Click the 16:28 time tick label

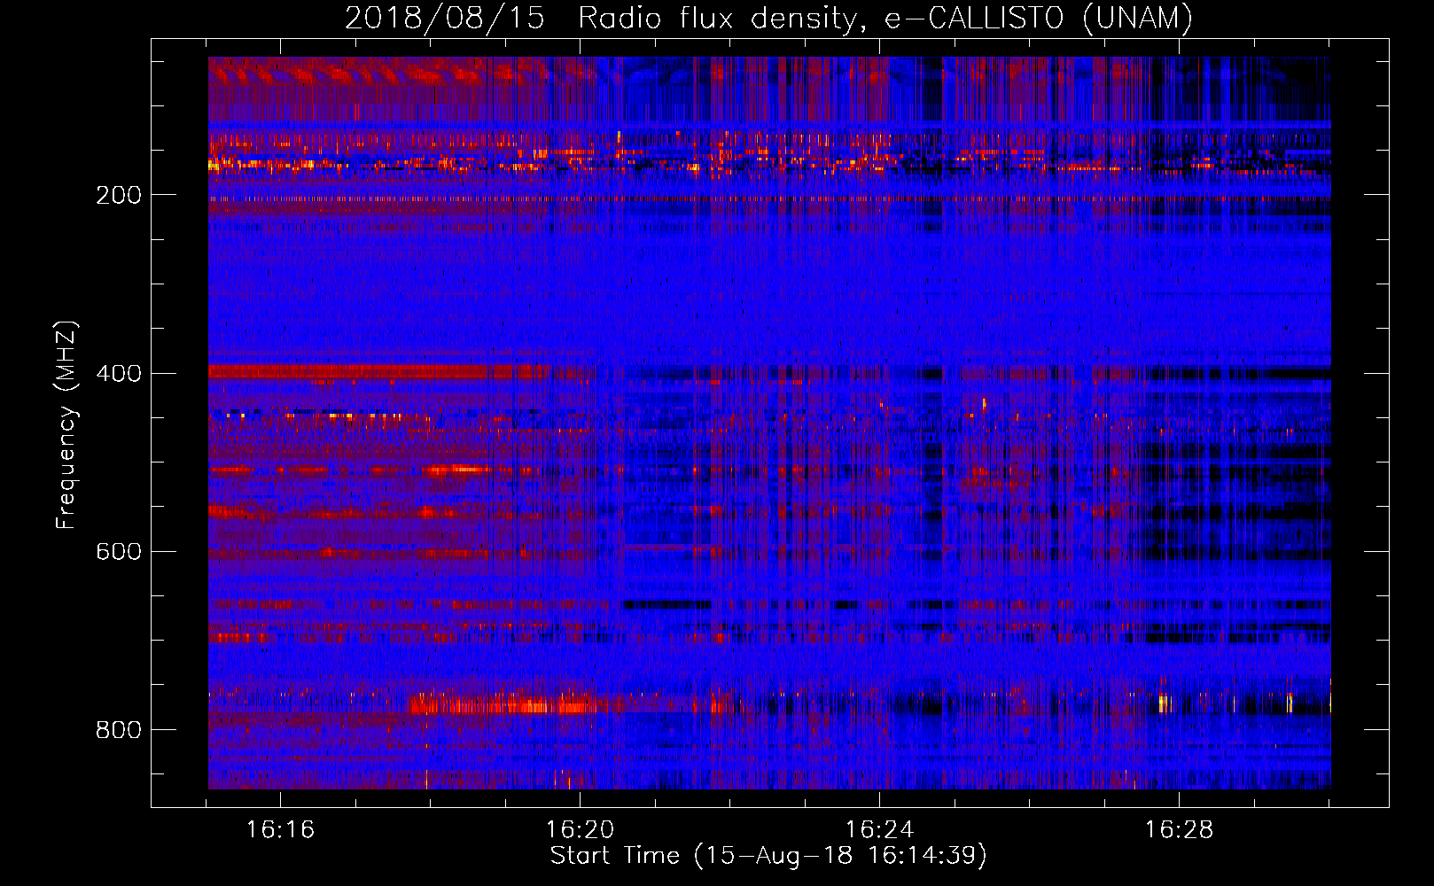pyautogui.click(x=1179, y=830)
